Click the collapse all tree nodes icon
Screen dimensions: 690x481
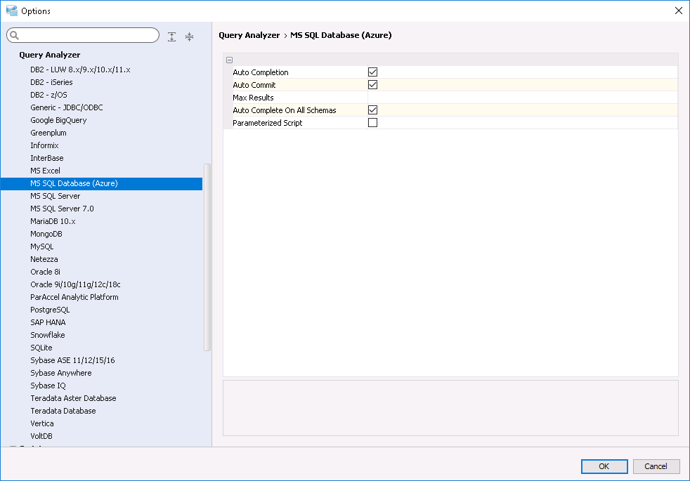(189, 37)
